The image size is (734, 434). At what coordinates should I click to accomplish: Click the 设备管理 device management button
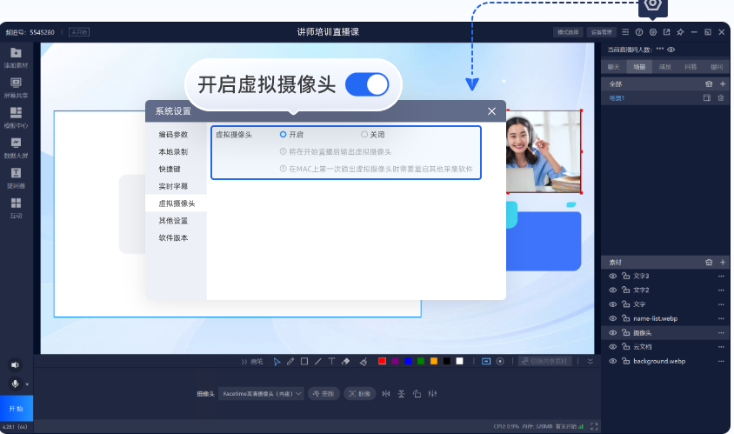pos(600,32)
